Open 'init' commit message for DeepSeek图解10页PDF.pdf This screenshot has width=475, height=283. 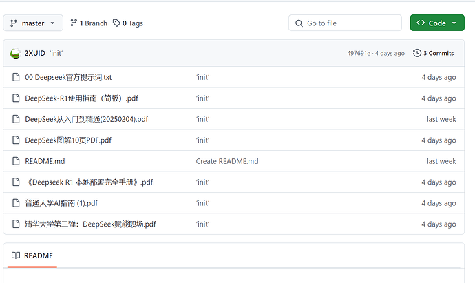[x=202, y=140]
